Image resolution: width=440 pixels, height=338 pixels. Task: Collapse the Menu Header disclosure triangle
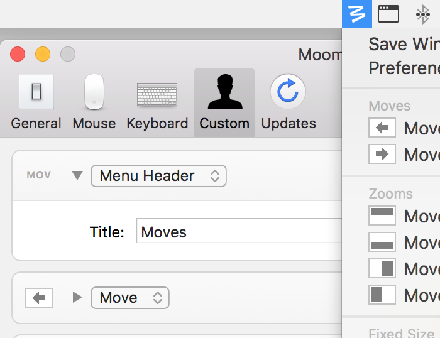point(77,176)
